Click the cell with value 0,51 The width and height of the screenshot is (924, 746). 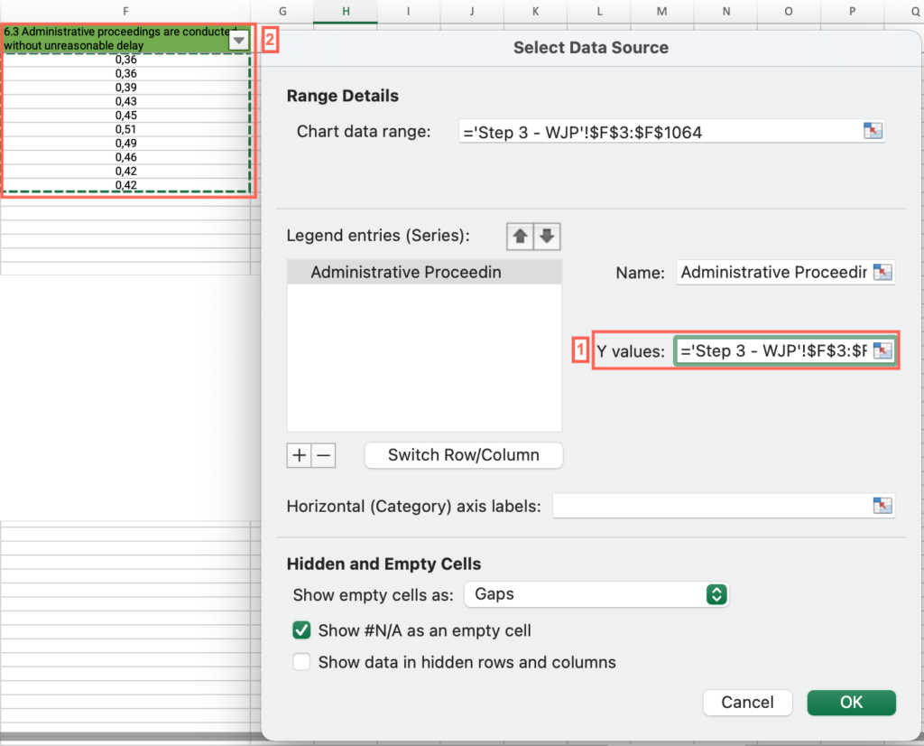tap(126, 129)
